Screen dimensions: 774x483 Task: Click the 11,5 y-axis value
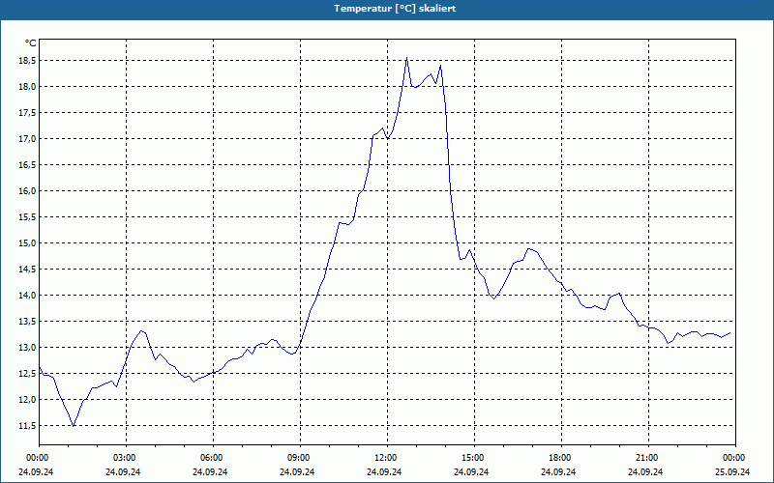tap(27, 426)
